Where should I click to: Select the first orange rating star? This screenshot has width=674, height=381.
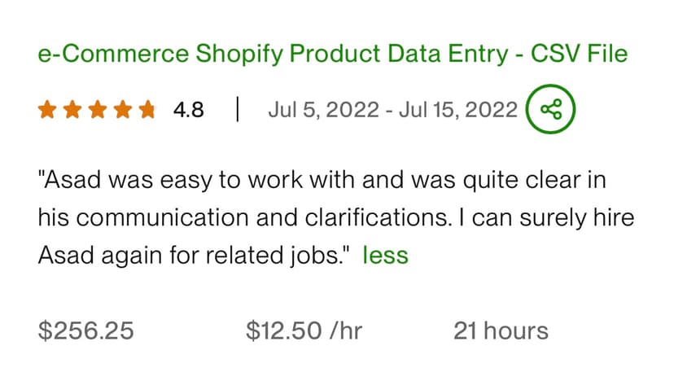[x=47, y=109]
